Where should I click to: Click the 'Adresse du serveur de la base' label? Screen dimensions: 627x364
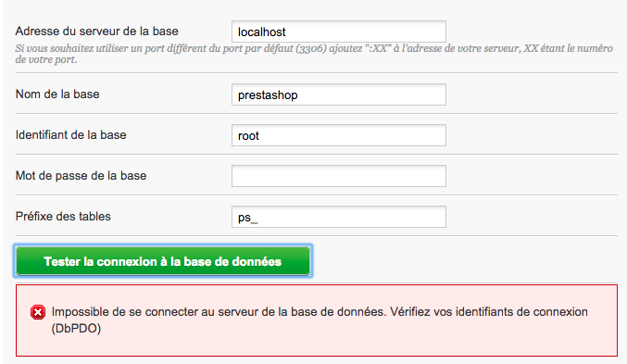click(96, 31)
